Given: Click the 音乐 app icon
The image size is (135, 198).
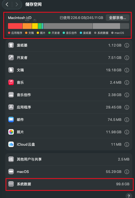Looking at the screenshot, I should coord(11,82).
